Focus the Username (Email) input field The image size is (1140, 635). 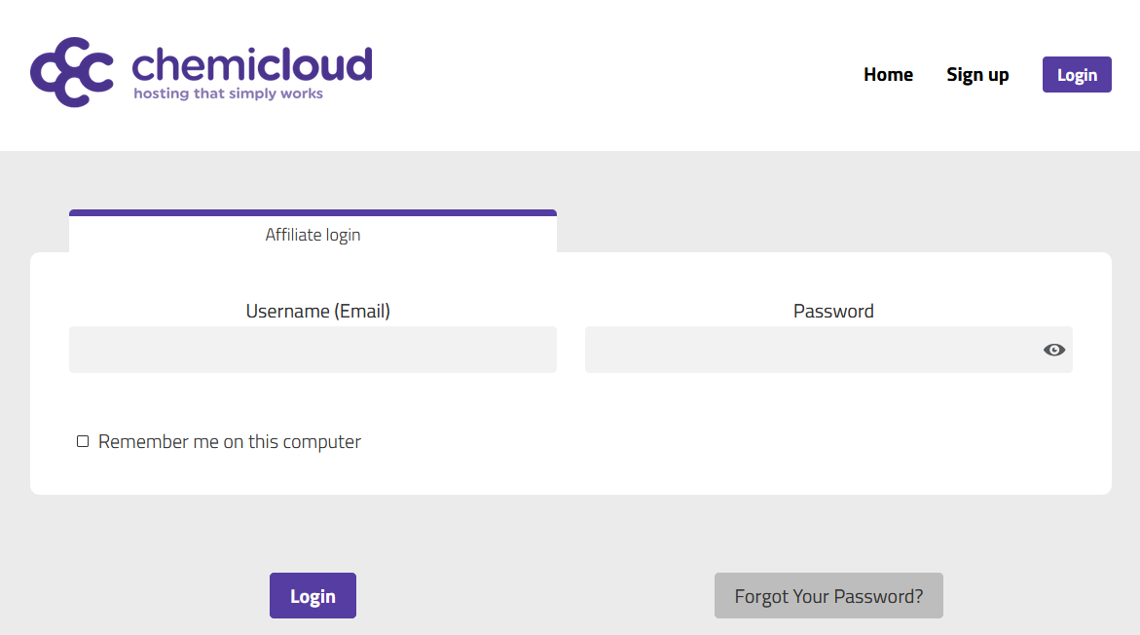[313, 350]
